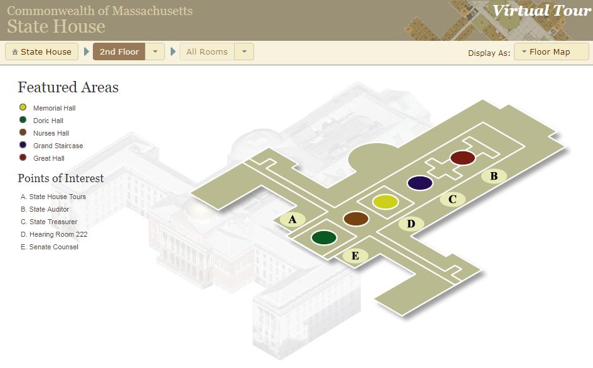
Task: Click the dark red Great Hall legend dot
Action: coord(23,157)
